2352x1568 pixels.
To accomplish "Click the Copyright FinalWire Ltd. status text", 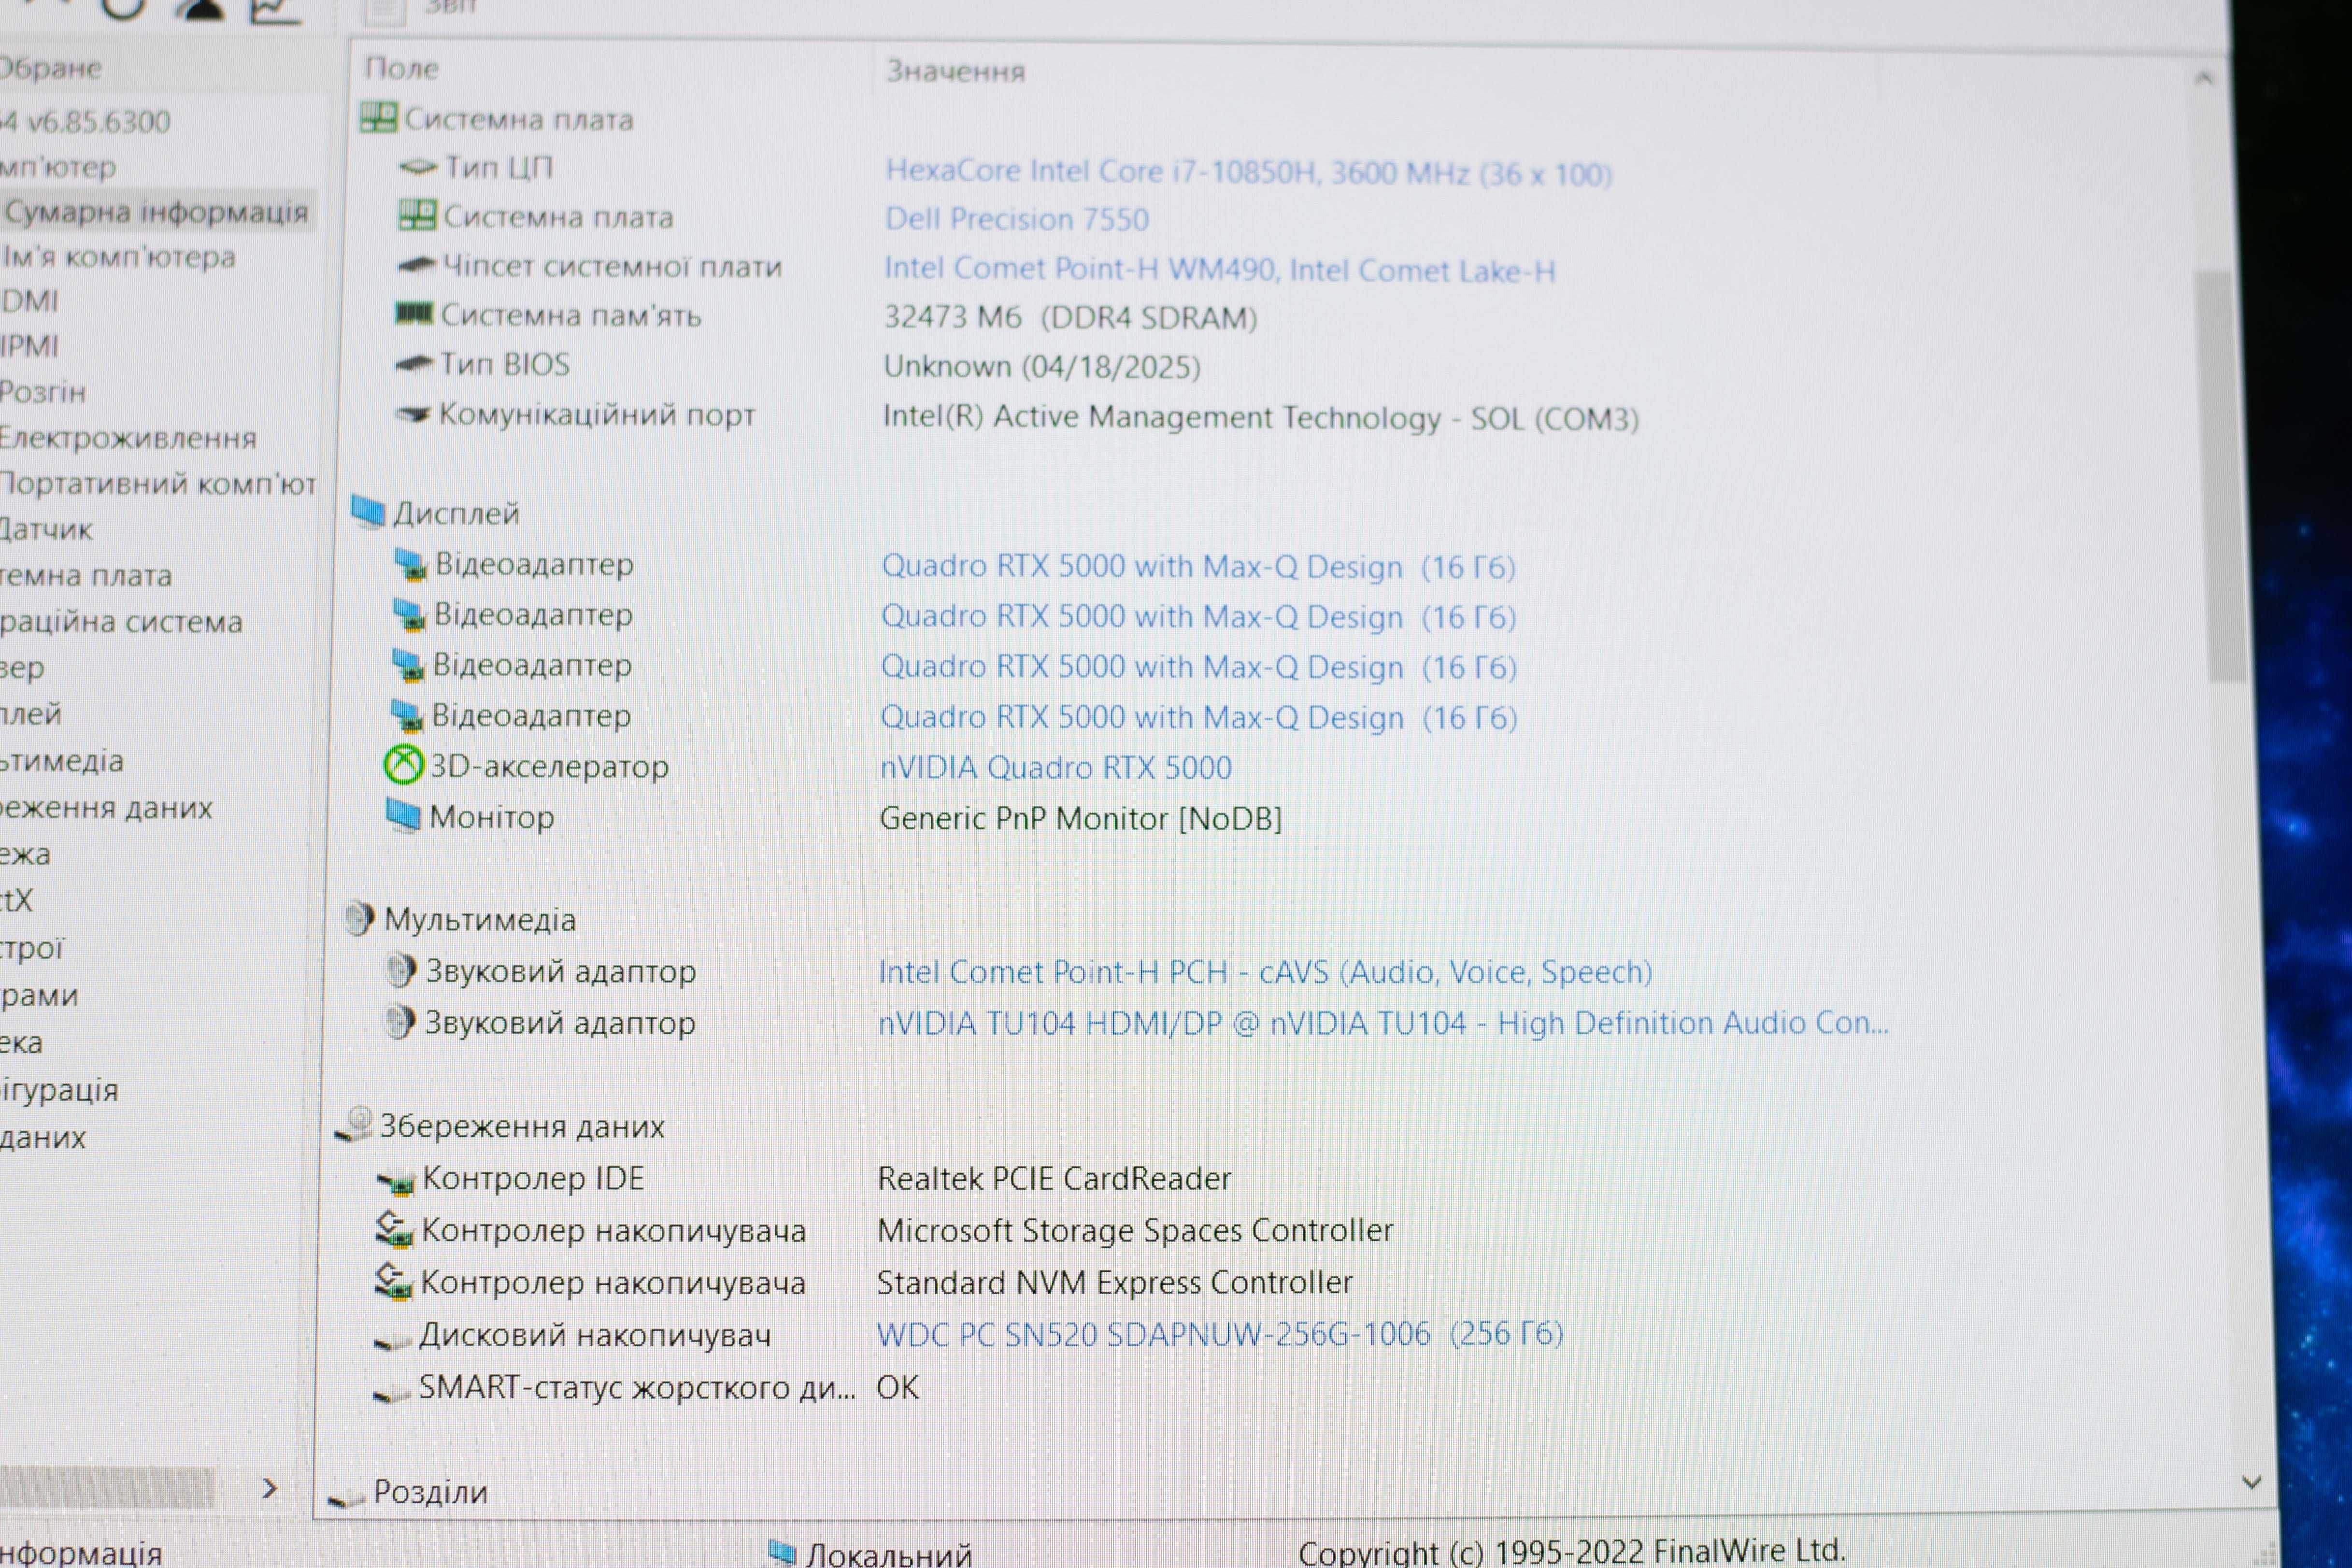I will (x=1571, y=1551).
